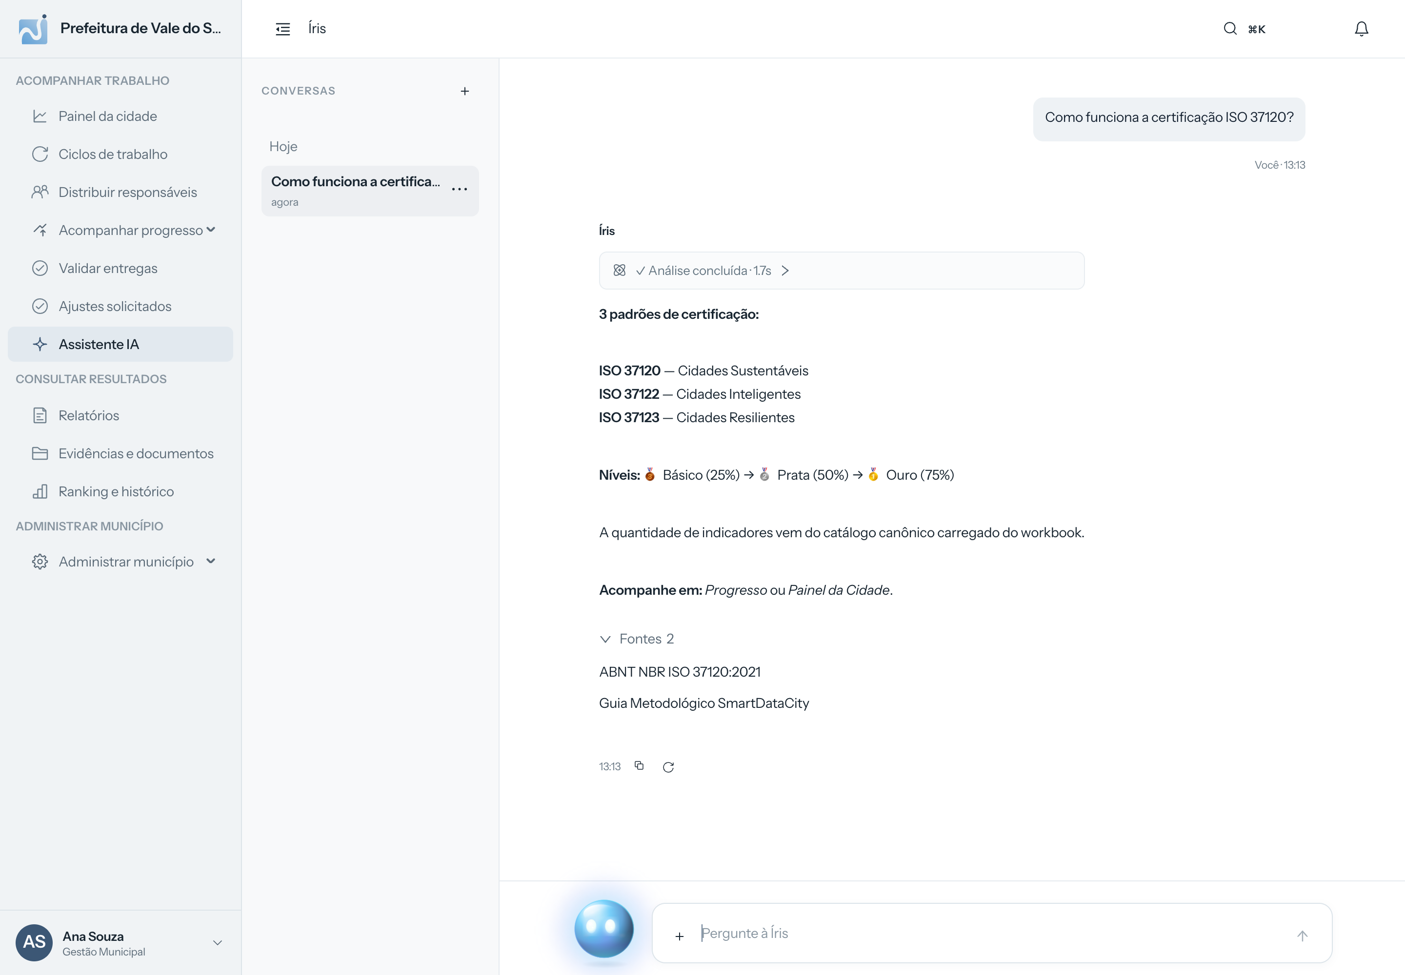1405x975 pixels.
Task: Copy Íris response with copy icon
Action: [x=639, y=765]
